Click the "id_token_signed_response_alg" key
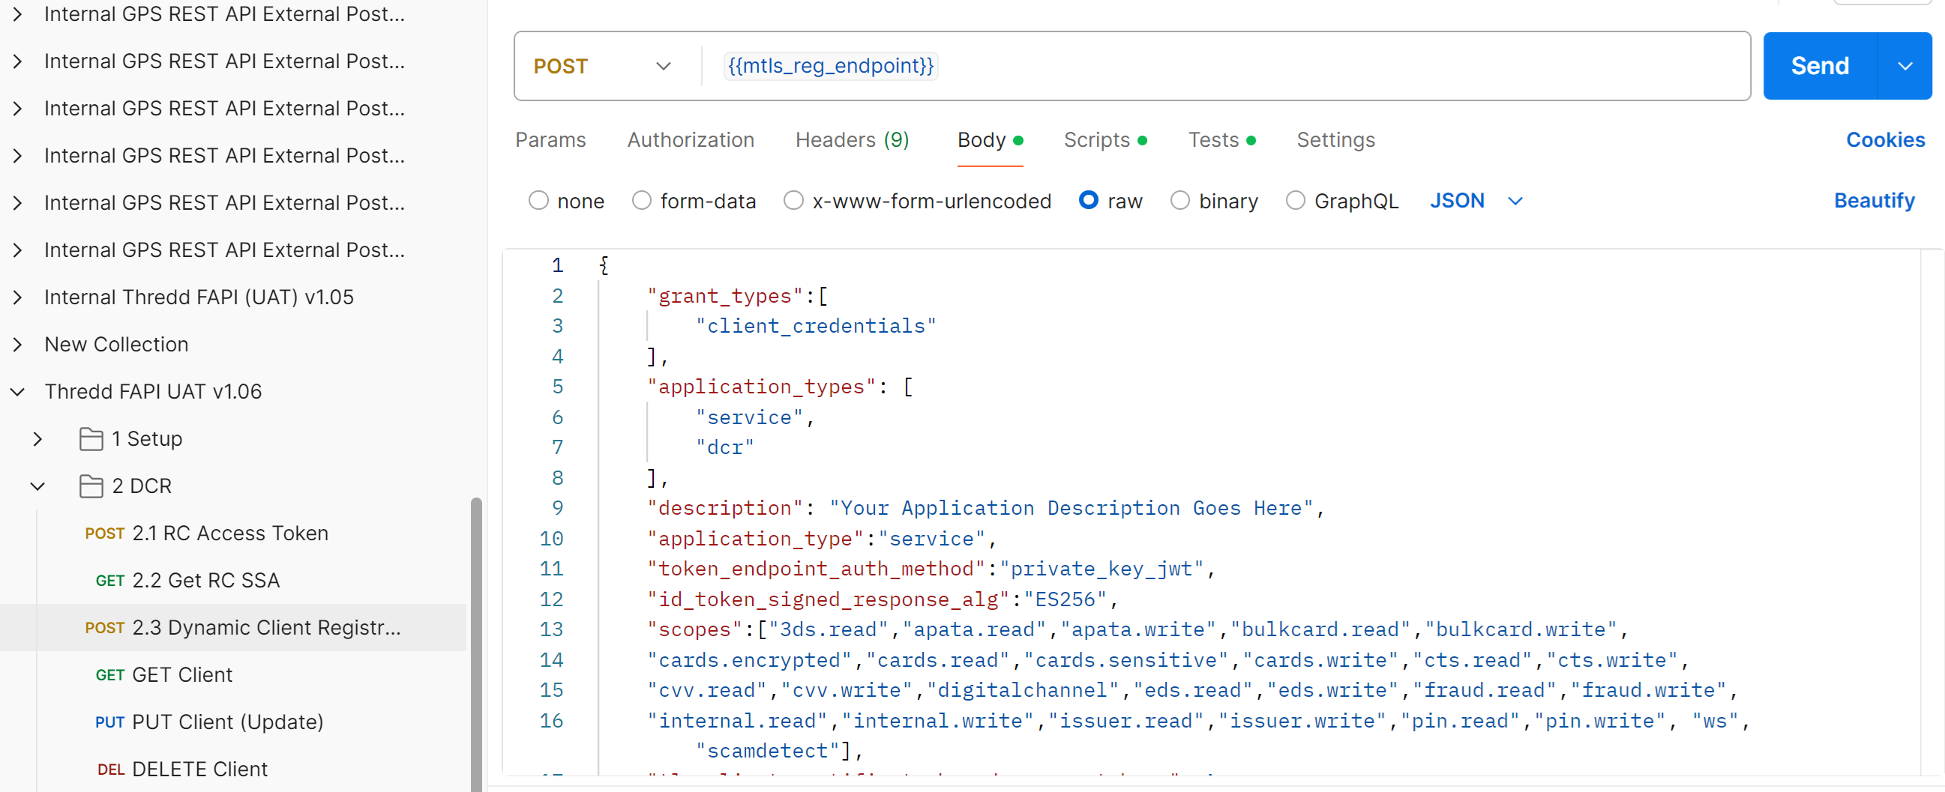This screenshot has width=1945, height=792. coord(829,599)
